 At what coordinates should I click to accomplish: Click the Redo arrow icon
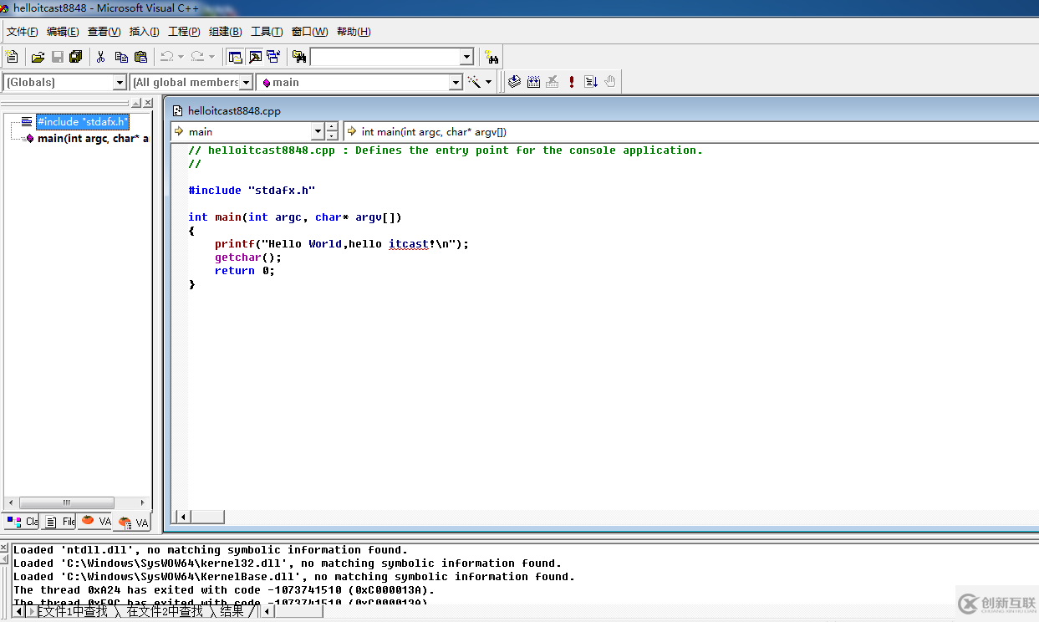click(197, 57)
